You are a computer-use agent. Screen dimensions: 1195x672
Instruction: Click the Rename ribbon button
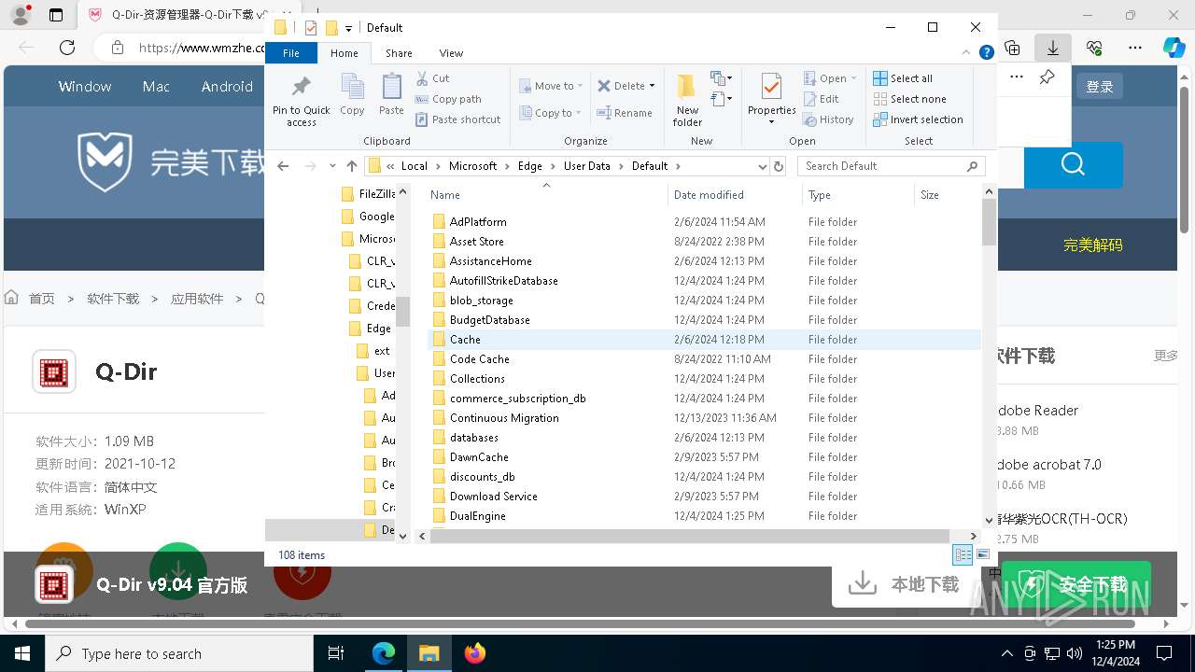tap(625, 113)
